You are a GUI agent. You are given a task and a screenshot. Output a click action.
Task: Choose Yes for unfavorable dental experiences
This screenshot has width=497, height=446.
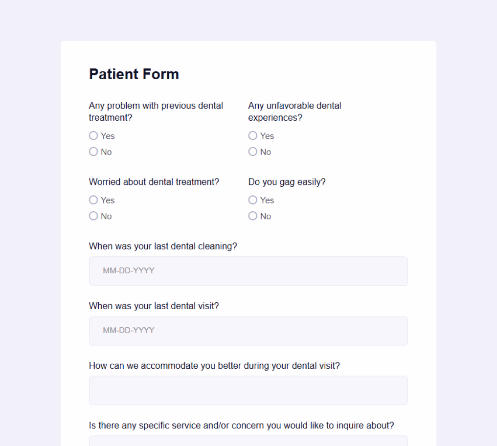(252, 135)
